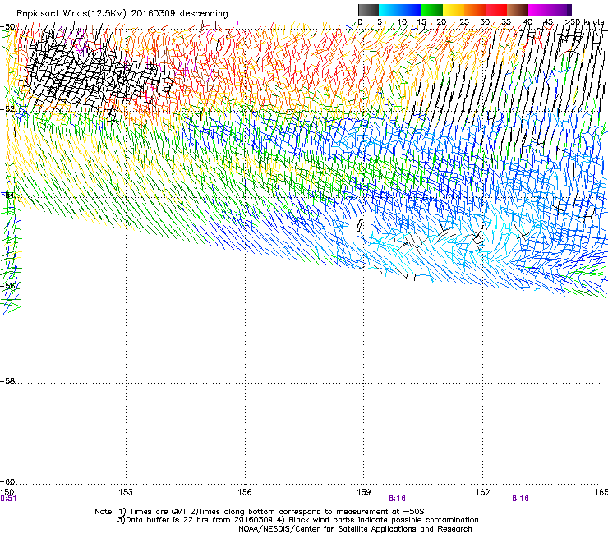Click the '-52' latitude axis label
Image resolution: width=608 pixels, height=534 pixels.
pos(7,109)
